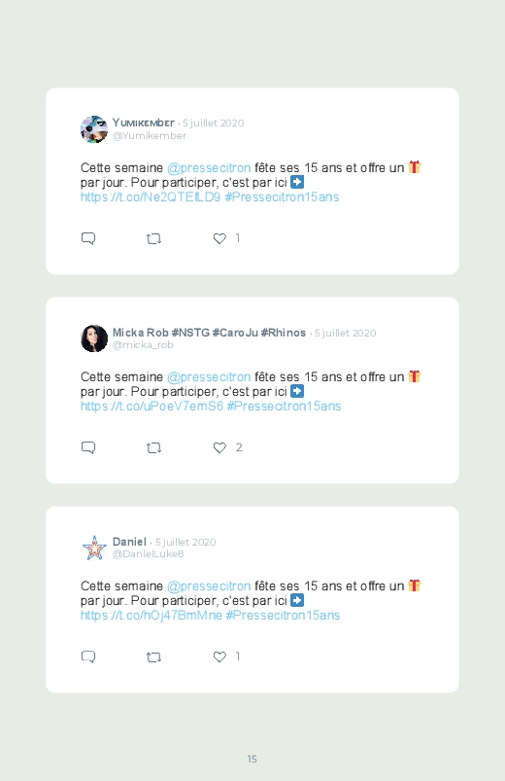505x781 pixels.
Task: Like Daniel's tweet
Action: 219,657
